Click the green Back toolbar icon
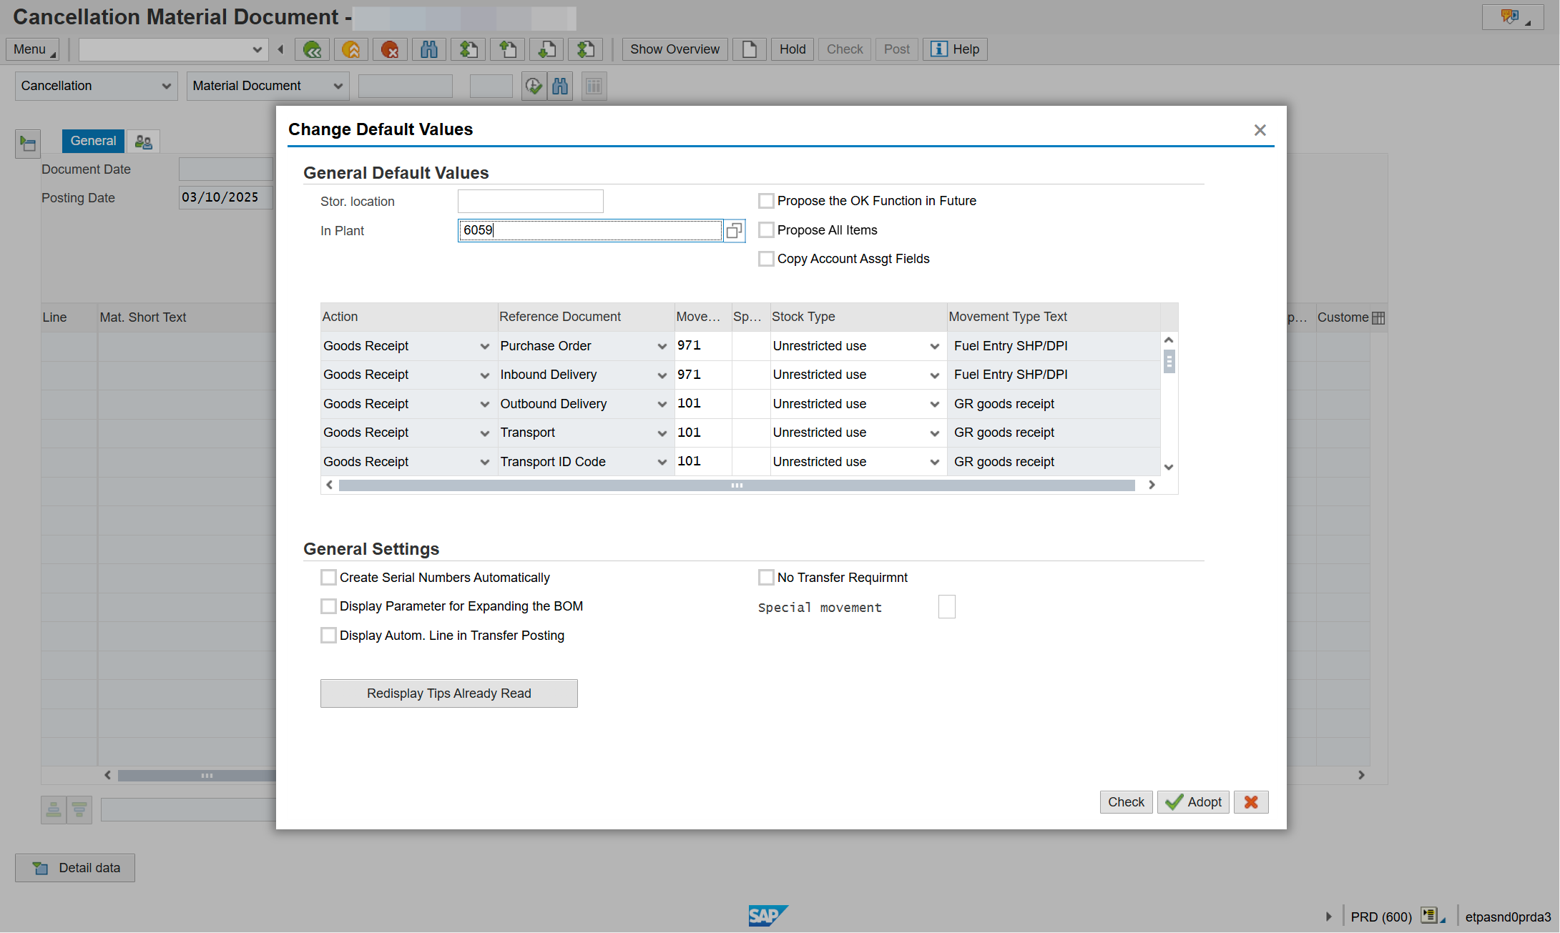The width and height of the screenshot is (1560, 933). (312, 49)
